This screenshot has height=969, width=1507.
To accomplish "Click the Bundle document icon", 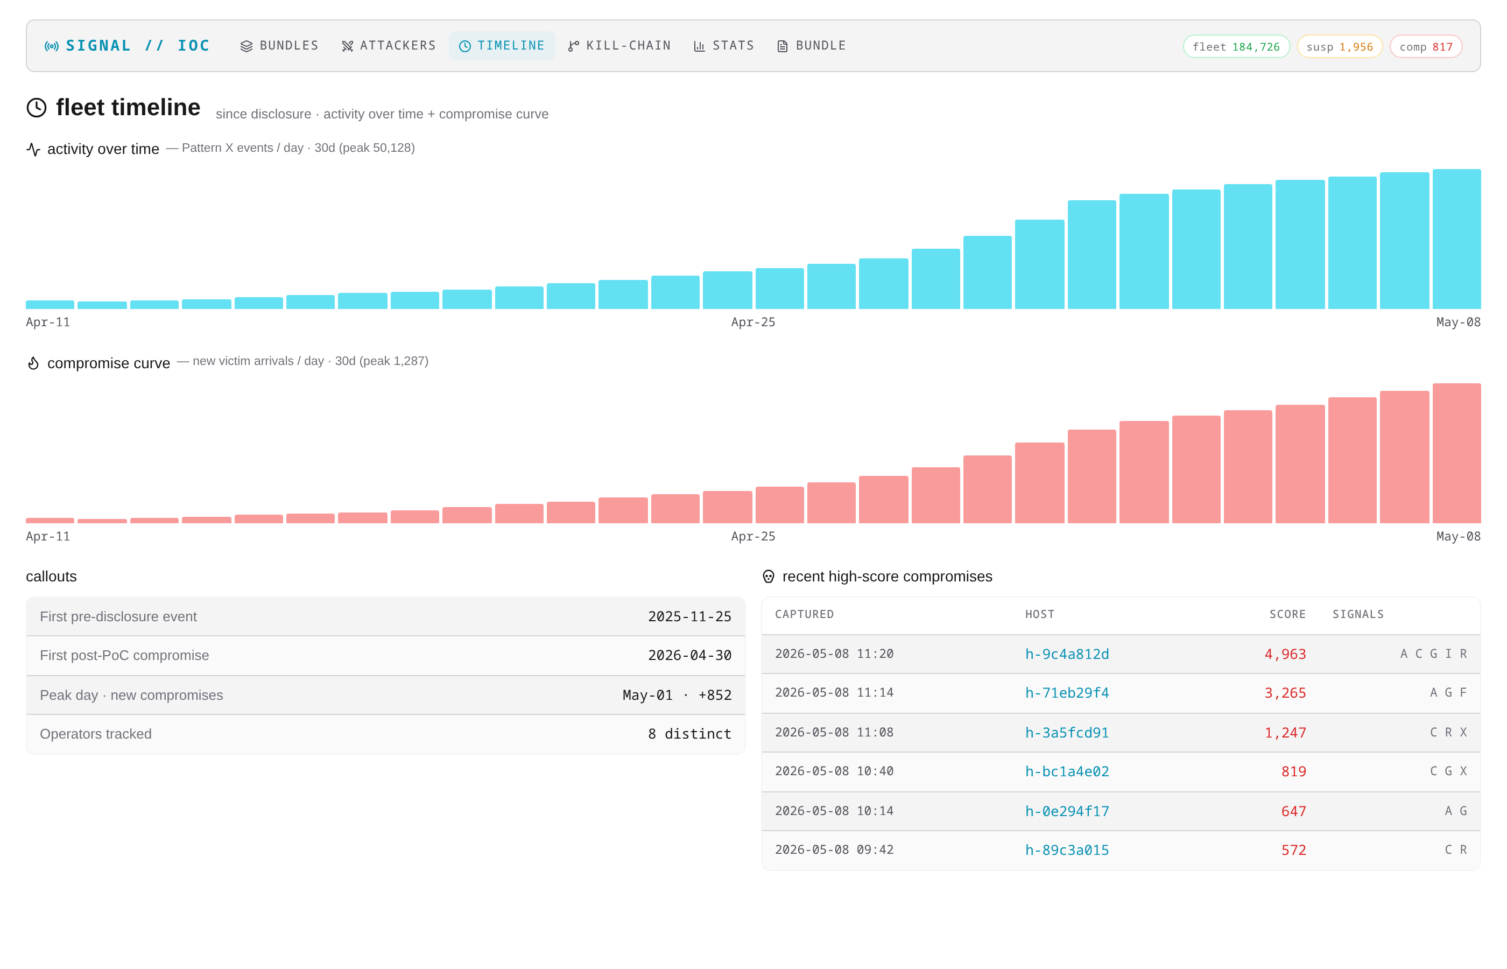I will pos(783,46).
